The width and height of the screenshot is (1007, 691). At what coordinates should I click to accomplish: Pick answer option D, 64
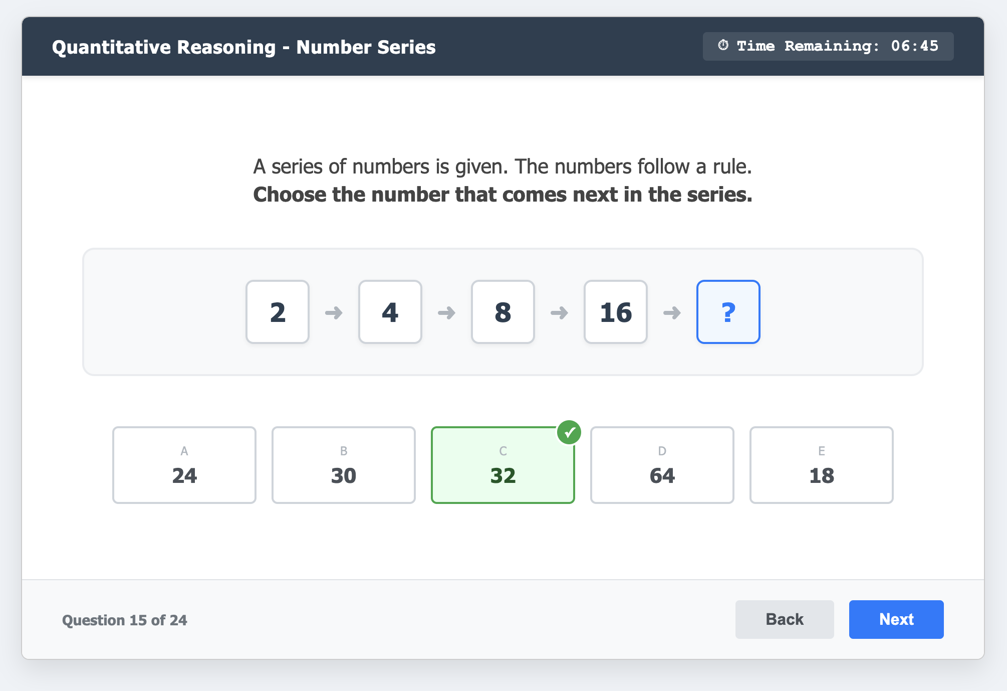pos(662,465)
